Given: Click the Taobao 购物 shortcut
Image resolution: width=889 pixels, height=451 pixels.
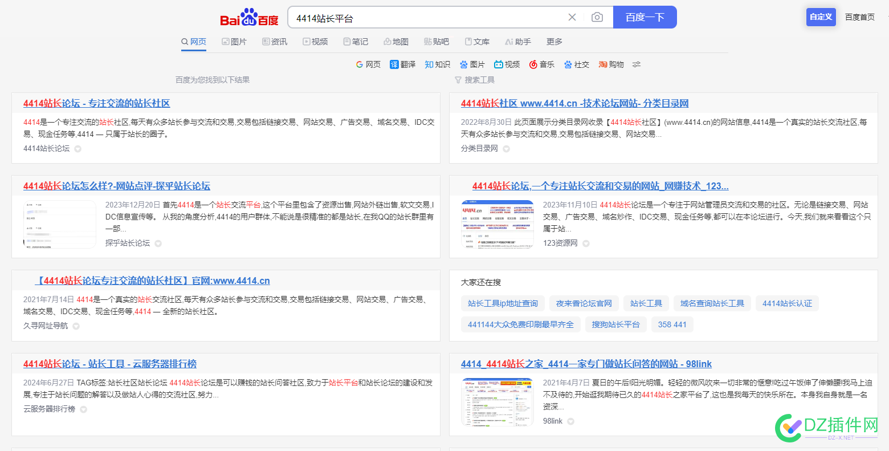Looking at the screenshot, I should (611, 64).
